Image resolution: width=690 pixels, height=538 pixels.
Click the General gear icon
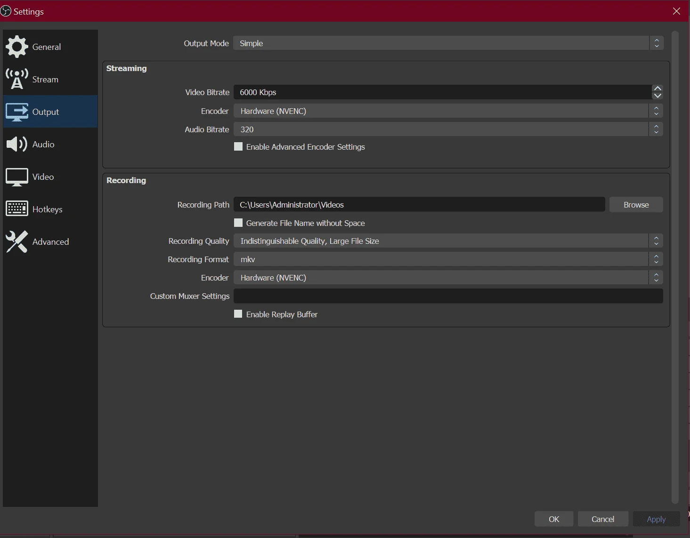(17, 47)
